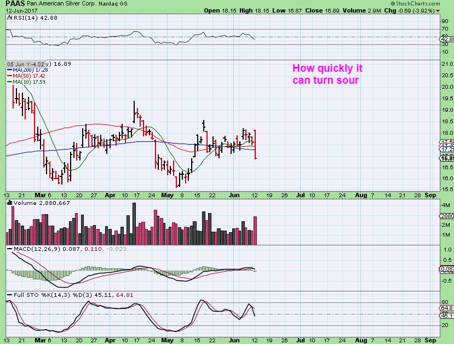The image size is (454, 344).
Task: Click the 80 level on stochastic axis
Action: (445, 302)
